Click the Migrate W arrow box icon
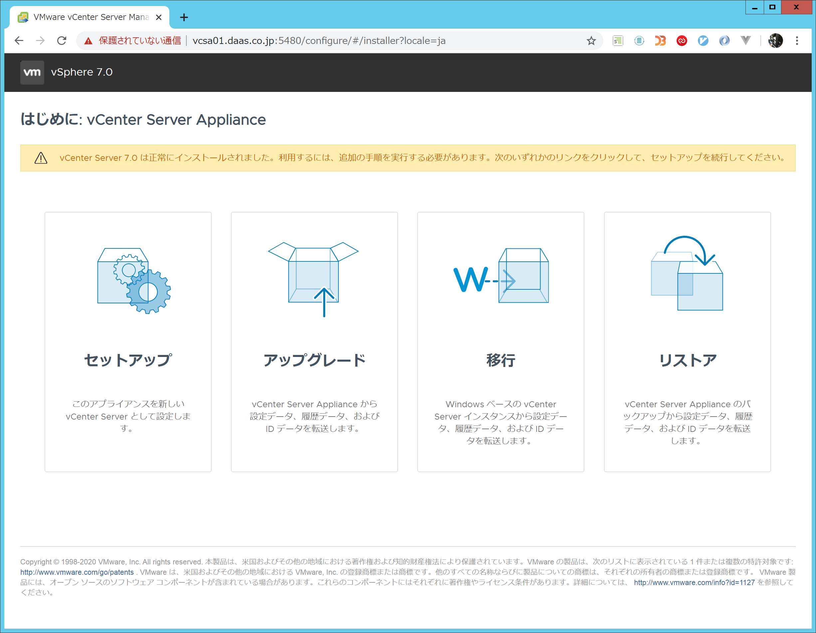The height and width of the screenshot is (633, 816). pos(501,276)
